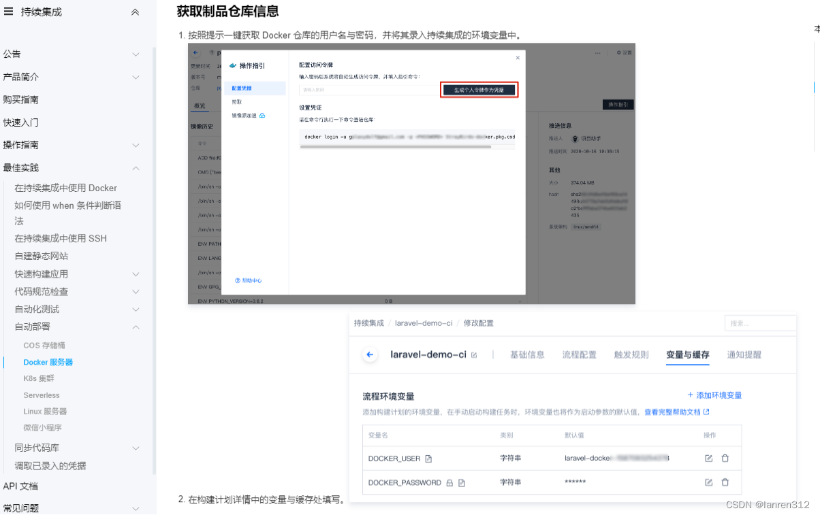The image size is (820, 515).
Task: Expand the 产品简介 section chevron
Action: click(136, 78)
